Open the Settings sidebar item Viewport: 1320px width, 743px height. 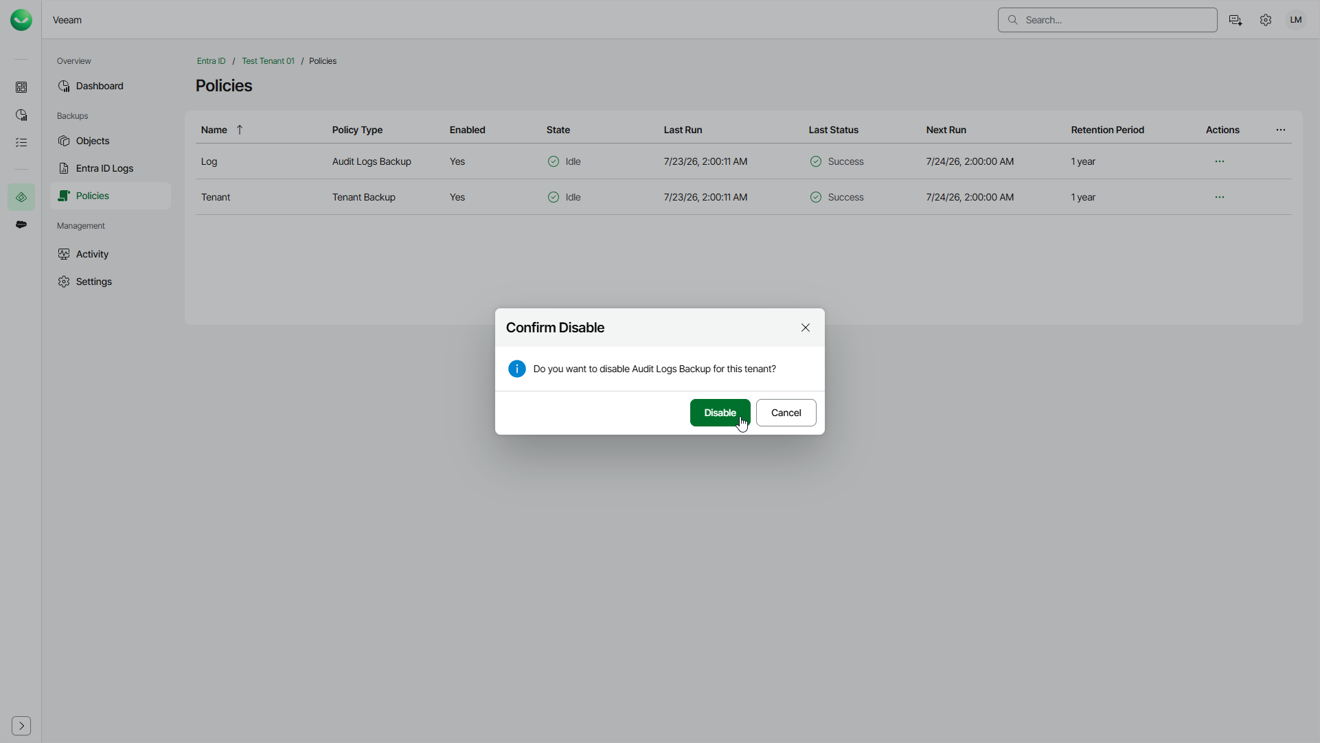111,282
